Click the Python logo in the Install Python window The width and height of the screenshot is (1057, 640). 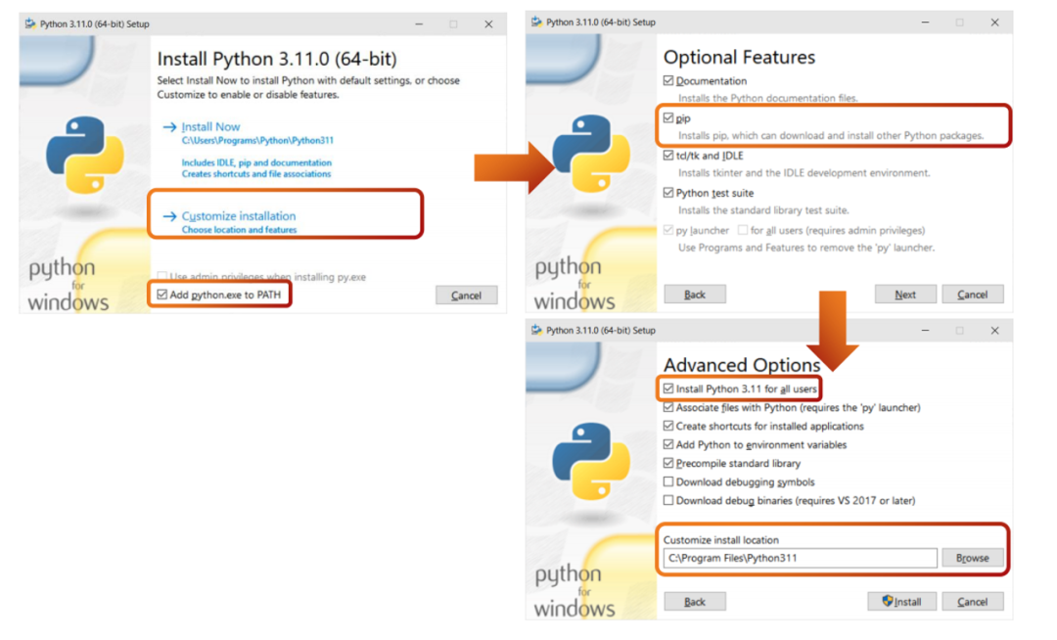tap(85, 154)
